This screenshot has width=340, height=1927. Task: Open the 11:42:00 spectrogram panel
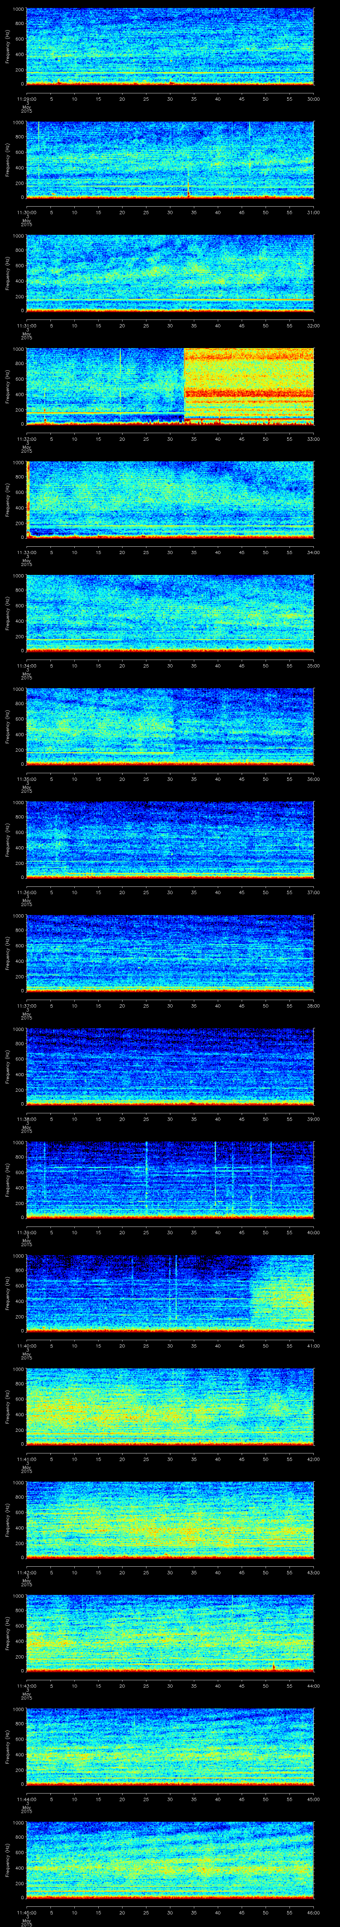170,1520
